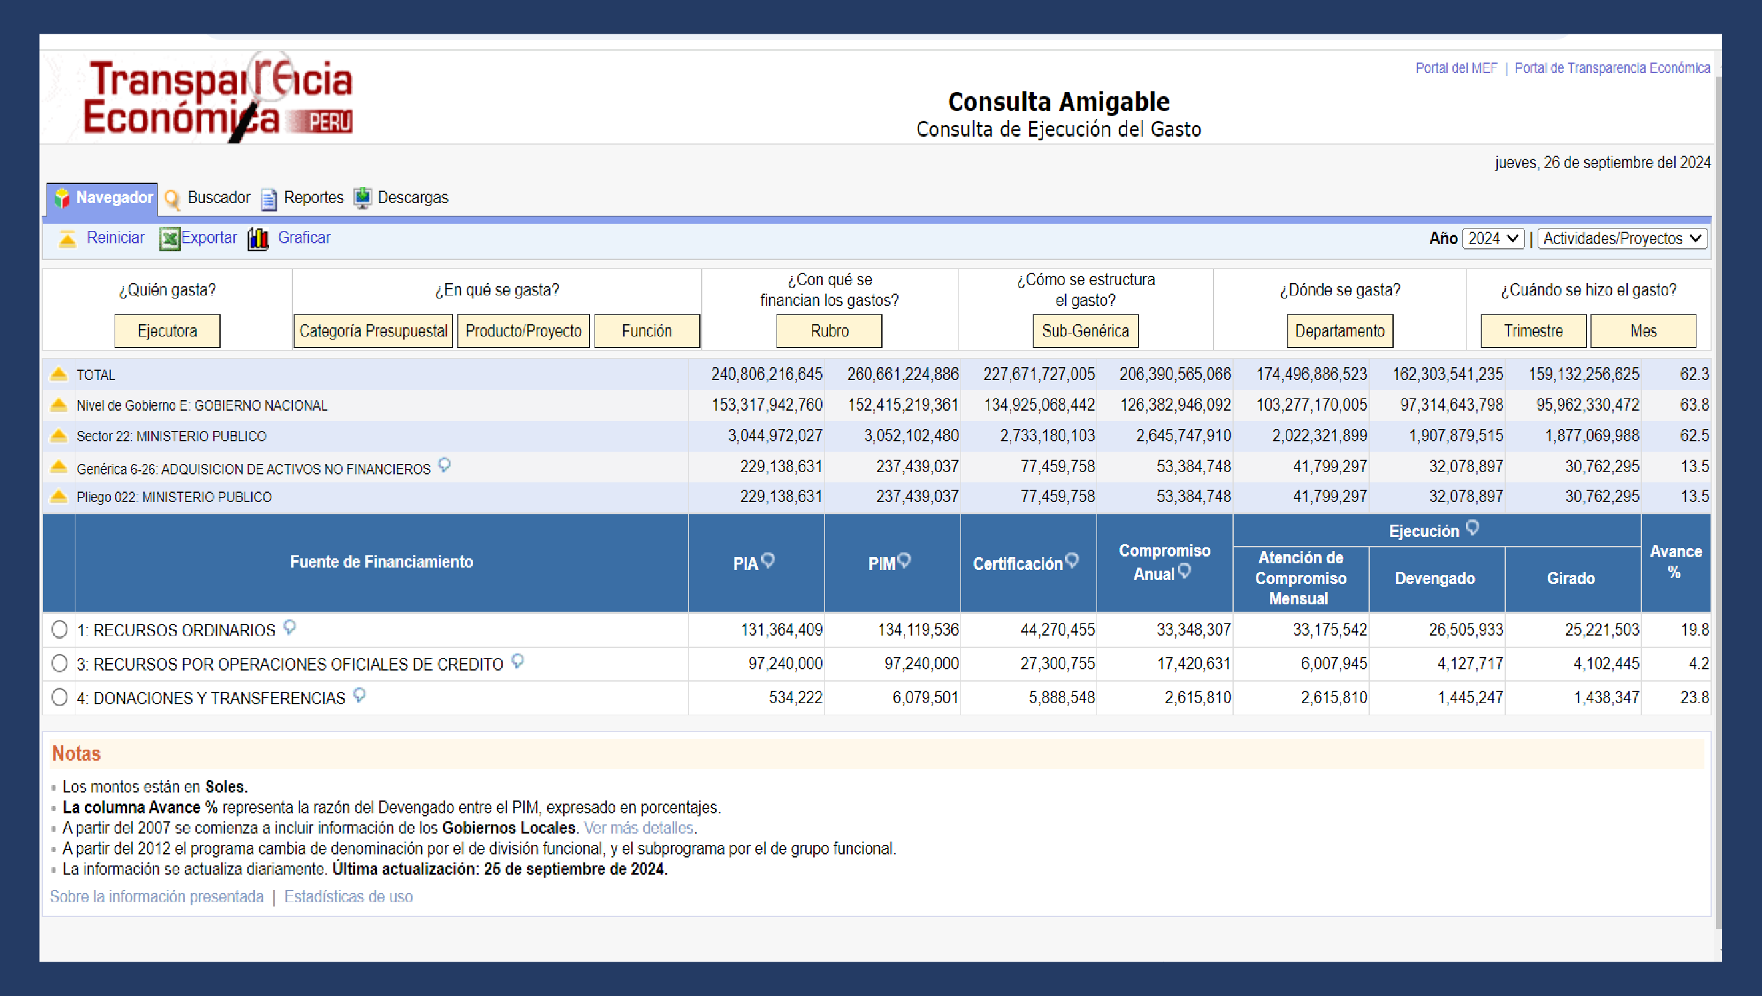Image resolution: width=1762 pixels, height=996 pixels.
Task: Click info bubble next to Genérica 6-26
Action: point(444,465)
